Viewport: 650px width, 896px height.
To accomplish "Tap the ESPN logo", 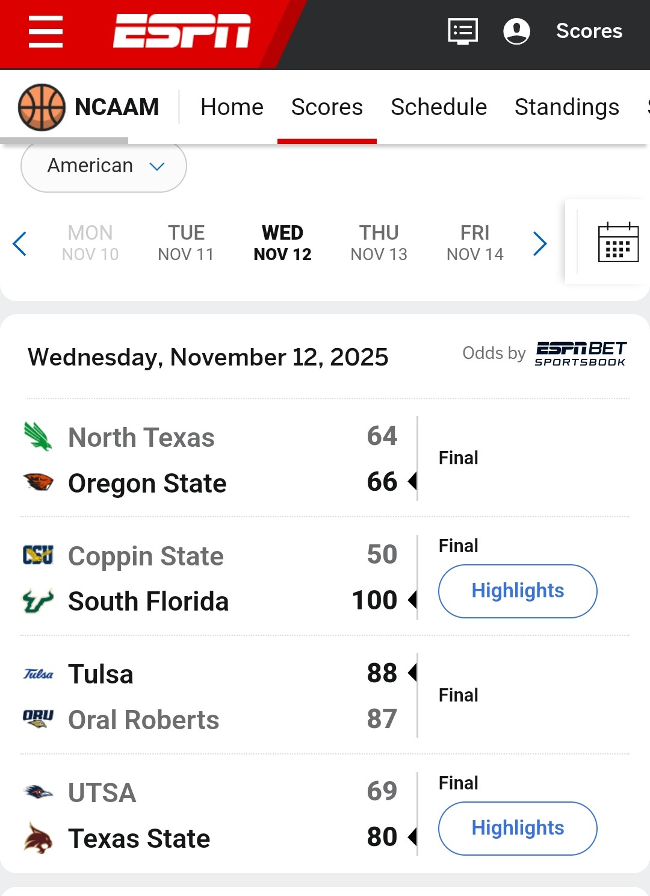I will click(x=182, y=31).
